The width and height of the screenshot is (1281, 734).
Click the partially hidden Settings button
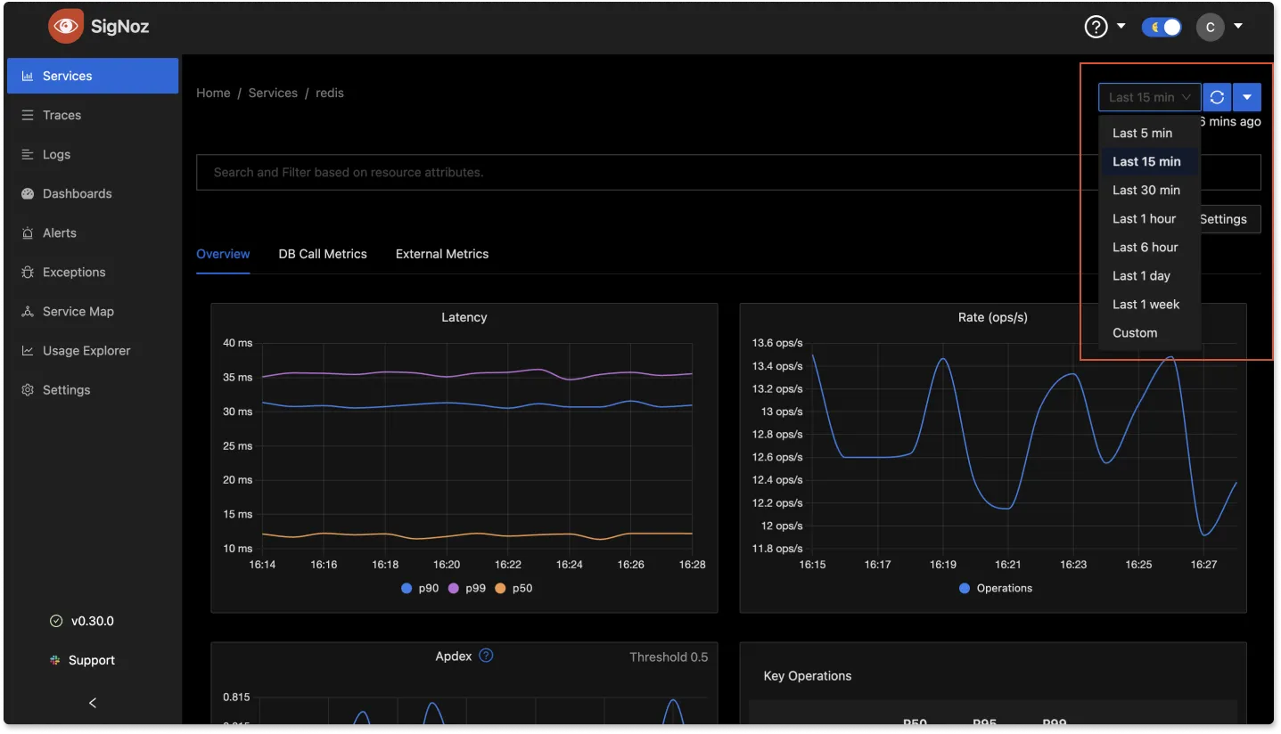coord(1230,219)
